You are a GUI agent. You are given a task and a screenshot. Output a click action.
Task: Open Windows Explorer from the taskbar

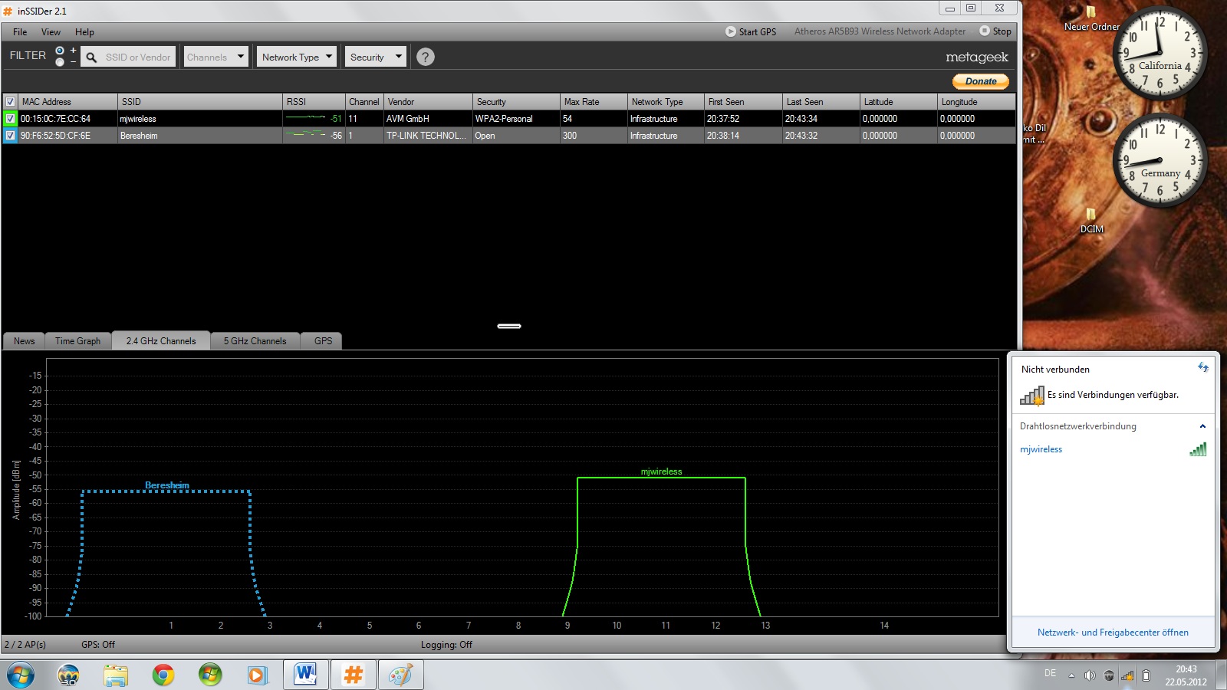tap(116, 675)
